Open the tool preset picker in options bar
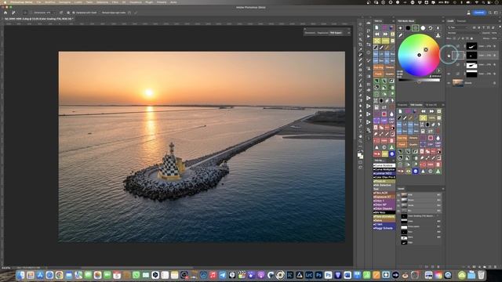The height and width of the screenshot is (282, 502). click(x=14, y=13)
